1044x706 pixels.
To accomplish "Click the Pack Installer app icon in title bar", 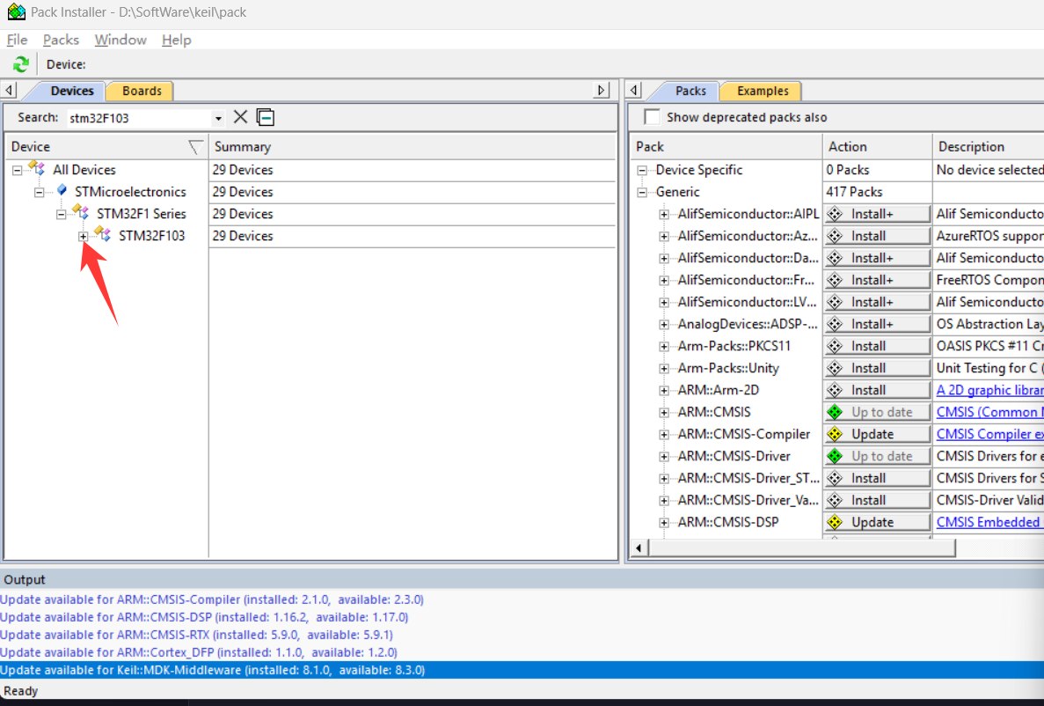I will click(16, 12).
